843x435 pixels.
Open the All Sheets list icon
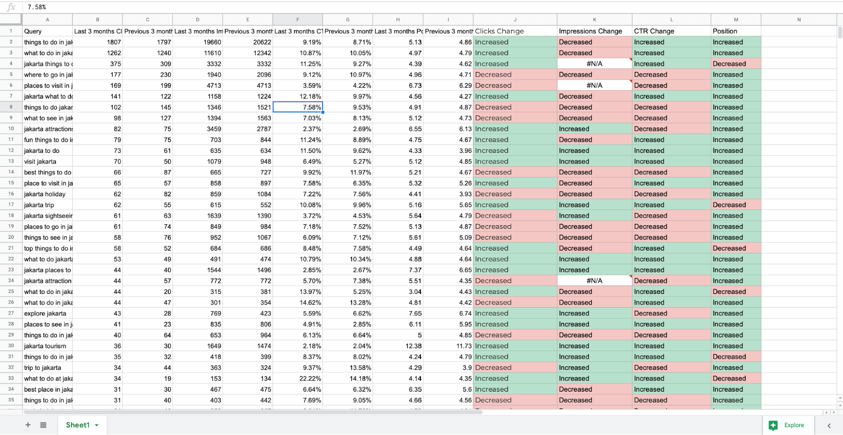click(x=43, y=425)
